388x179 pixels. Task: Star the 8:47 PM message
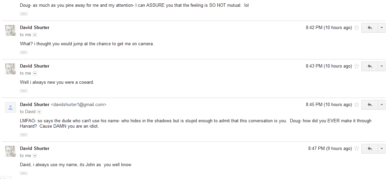(x=357, y=149)
